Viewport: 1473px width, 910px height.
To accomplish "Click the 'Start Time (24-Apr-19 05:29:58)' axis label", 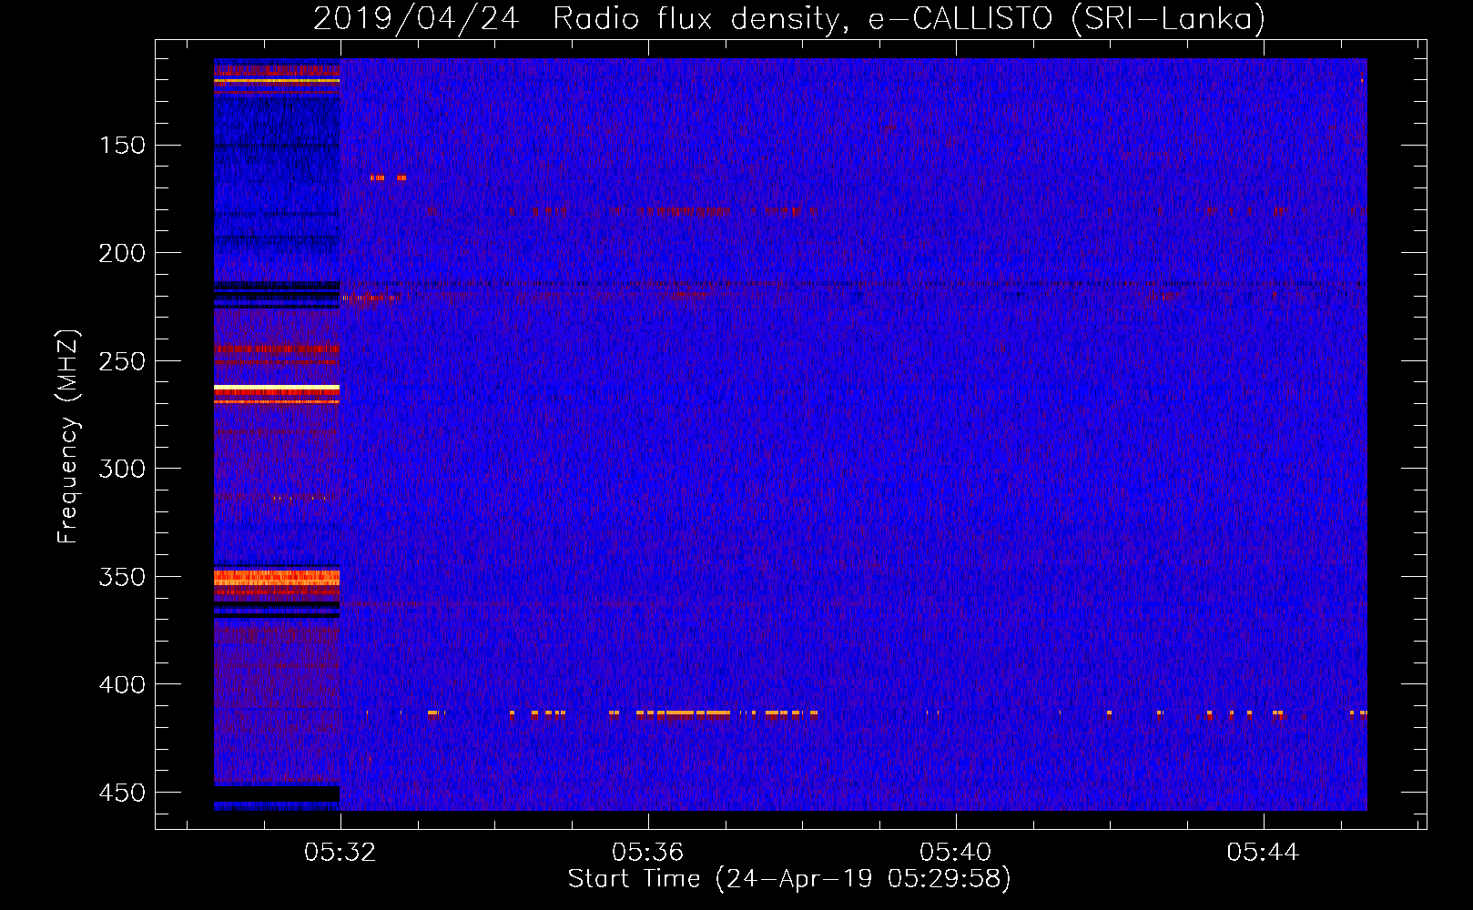I will click(x=789, y=879).
